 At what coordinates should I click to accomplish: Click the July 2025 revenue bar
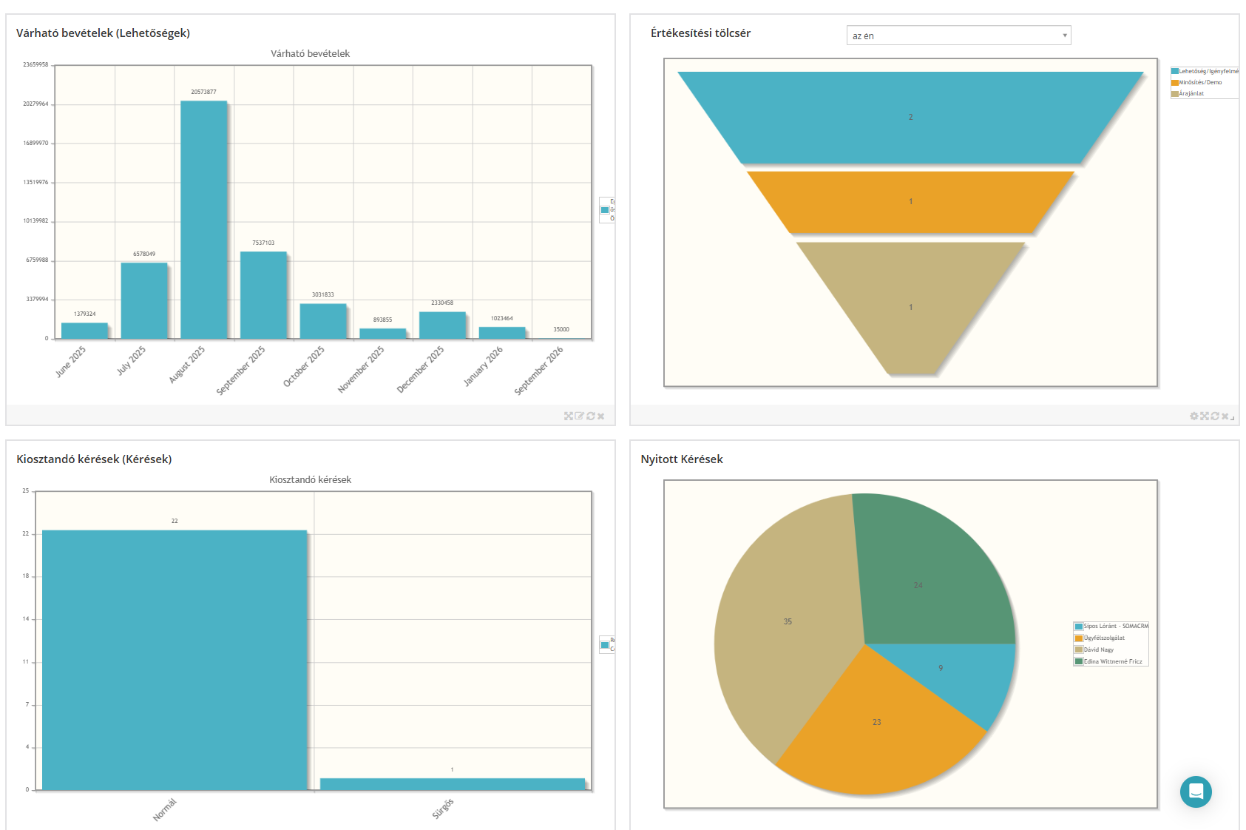[x=144, y=300]
